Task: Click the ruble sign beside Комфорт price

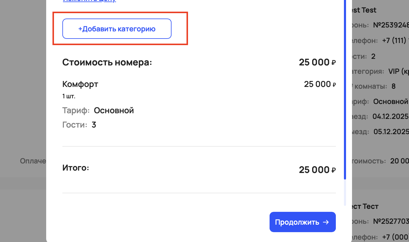Action: (334, 85)
